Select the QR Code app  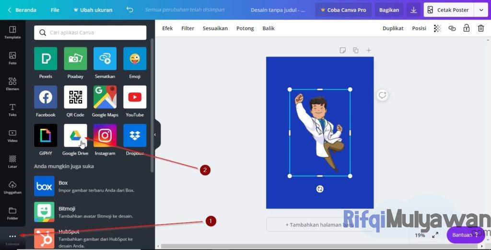click(75, 97)
